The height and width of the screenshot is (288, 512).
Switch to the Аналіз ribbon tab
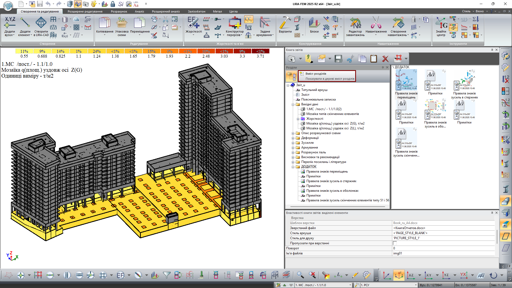click(x=139, y=11)
